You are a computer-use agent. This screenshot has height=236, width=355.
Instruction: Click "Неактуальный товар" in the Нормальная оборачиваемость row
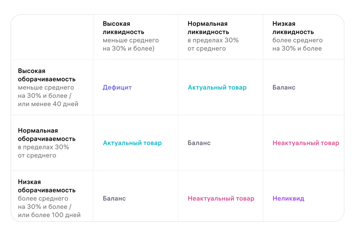click(x=306, y=143)
